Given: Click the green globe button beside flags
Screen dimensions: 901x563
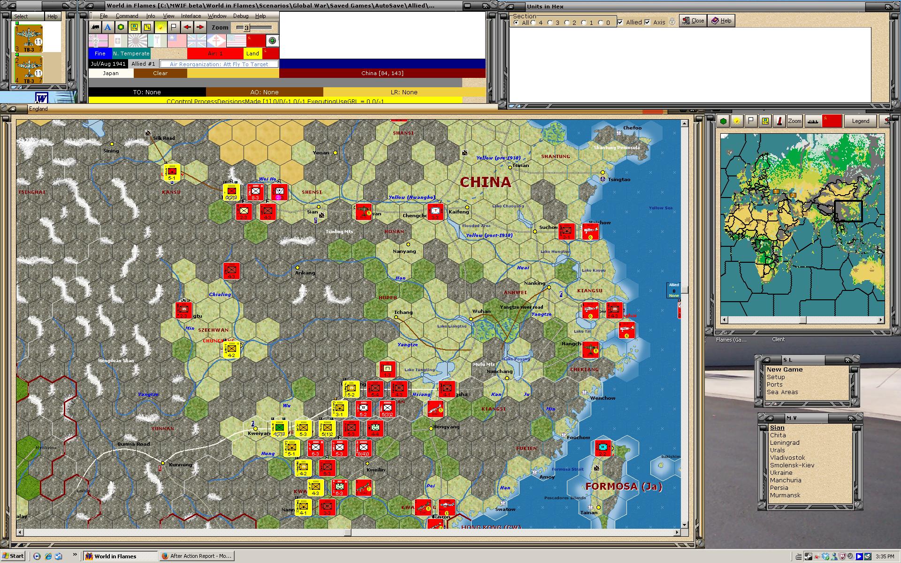Looking at the screenshot, I should (x=273, y=41).
